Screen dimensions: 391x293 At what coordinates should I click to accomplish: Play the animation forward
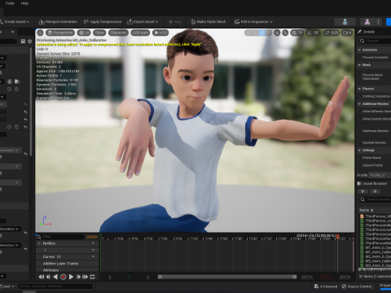click(x=71, y=277)
